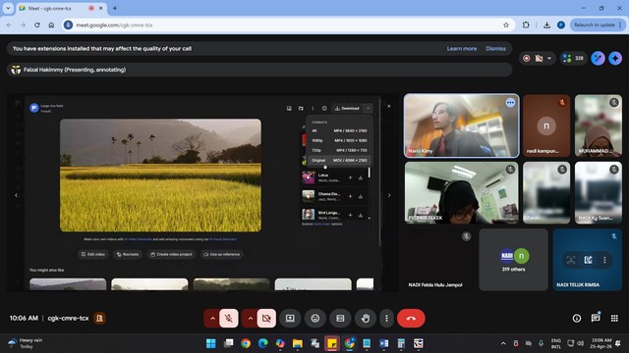Open the participants list showing 328
Viewport: 629px width, 353px height.
[x=574, y=59]
